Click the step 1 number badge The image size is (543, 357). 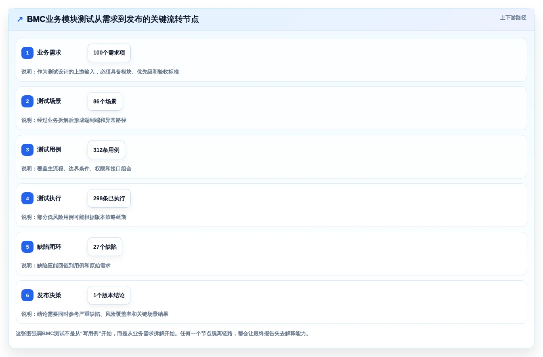(27, 53)
